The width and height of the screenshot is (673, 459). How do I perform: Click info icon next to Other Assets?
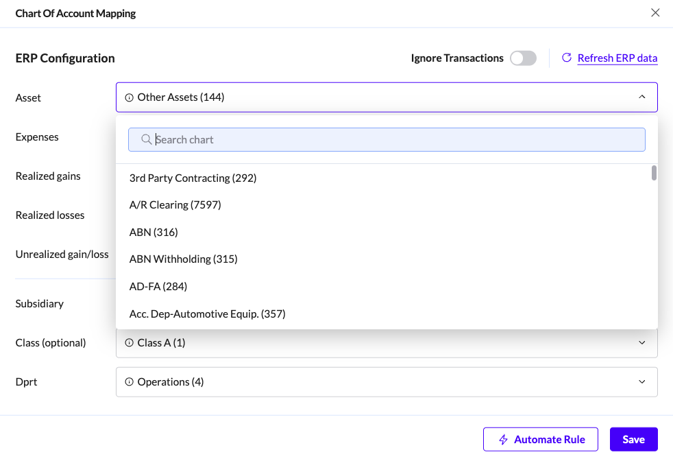tap(129, 97)
